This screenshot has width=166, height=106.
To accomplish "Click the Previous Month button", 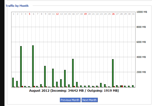I will (x=70, y=100).
